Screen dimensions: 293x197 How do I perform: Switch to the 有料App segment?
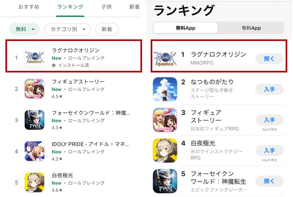[x=251, y=28]
